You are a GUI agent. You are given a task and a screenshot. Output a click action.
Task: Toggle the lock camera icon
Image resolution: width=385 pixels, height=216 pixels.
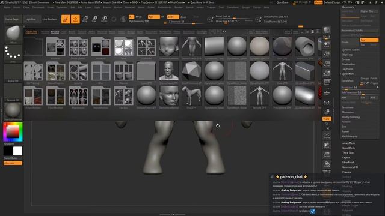tap(327, 112)
